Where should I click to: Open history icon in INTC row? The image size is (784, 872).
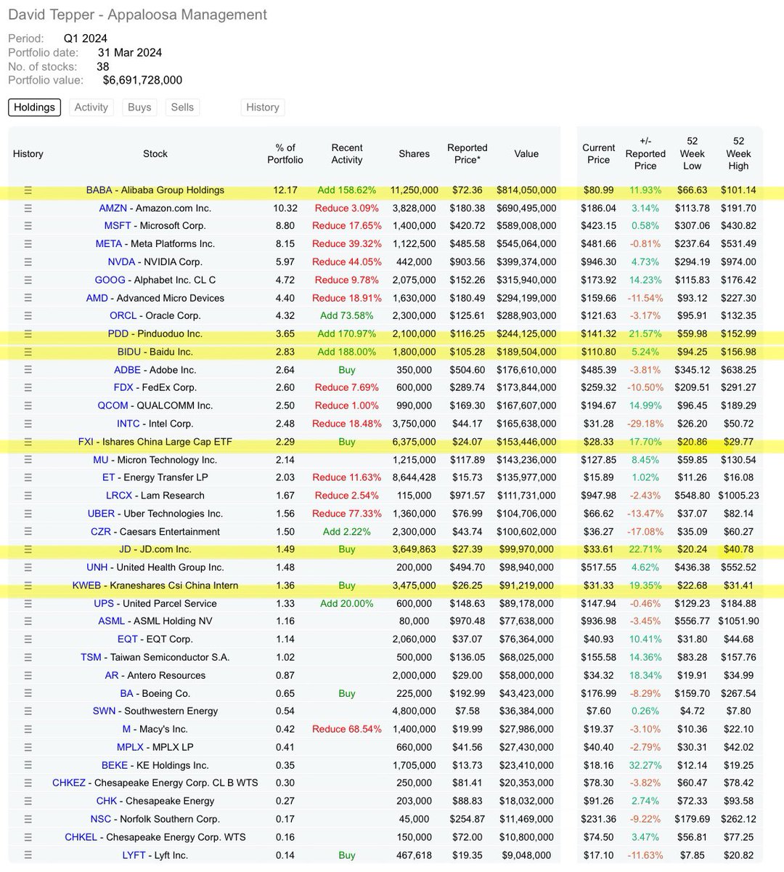click(x=28, y=424)
